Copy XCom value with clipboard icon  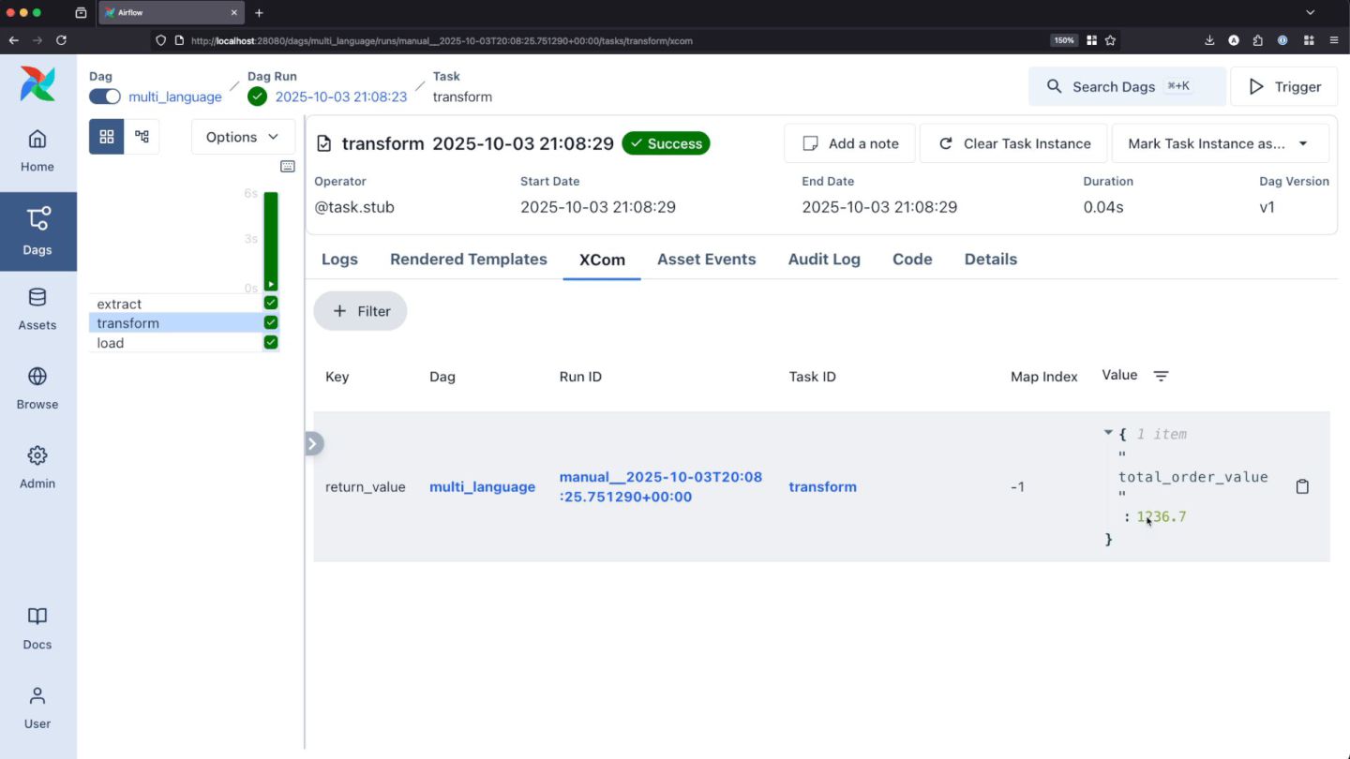point(1302,486)
